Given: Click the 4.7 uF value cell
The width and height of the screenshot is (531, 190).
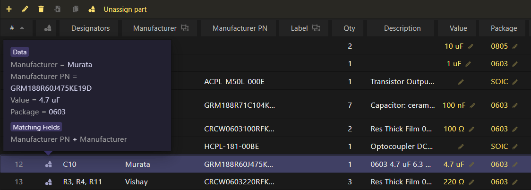Looking at the screenshot, I should [x=454, y=164].
